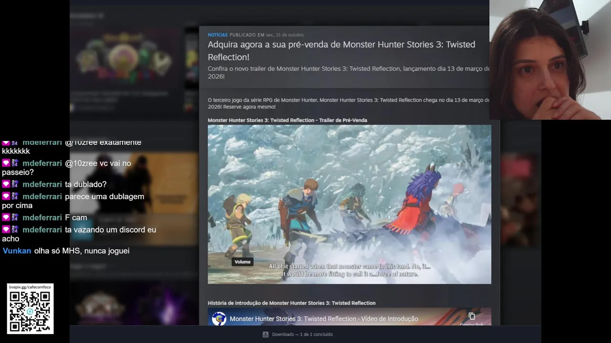Viewport: 611px width, 343px height.
Task: Click the subtitle 'Confira o novo trailer' text
Action: tap(348, 72)
